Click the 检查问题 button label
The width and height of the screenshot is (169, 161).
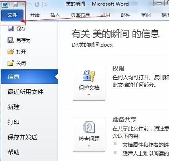click(x=89, y=139)
